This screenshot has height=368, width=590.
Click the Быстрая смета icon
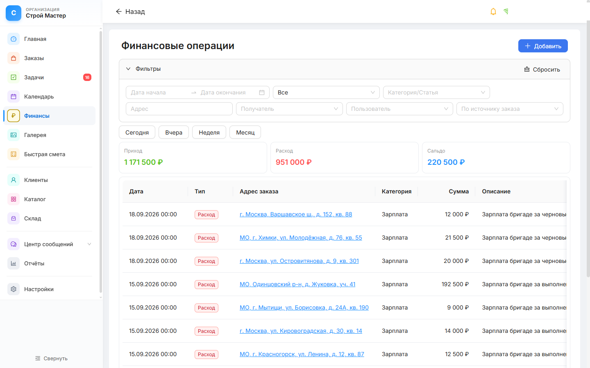14,154
